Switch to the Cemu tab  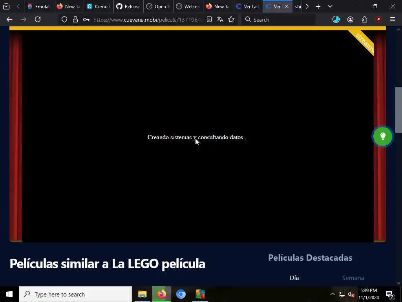pos(99,6)
